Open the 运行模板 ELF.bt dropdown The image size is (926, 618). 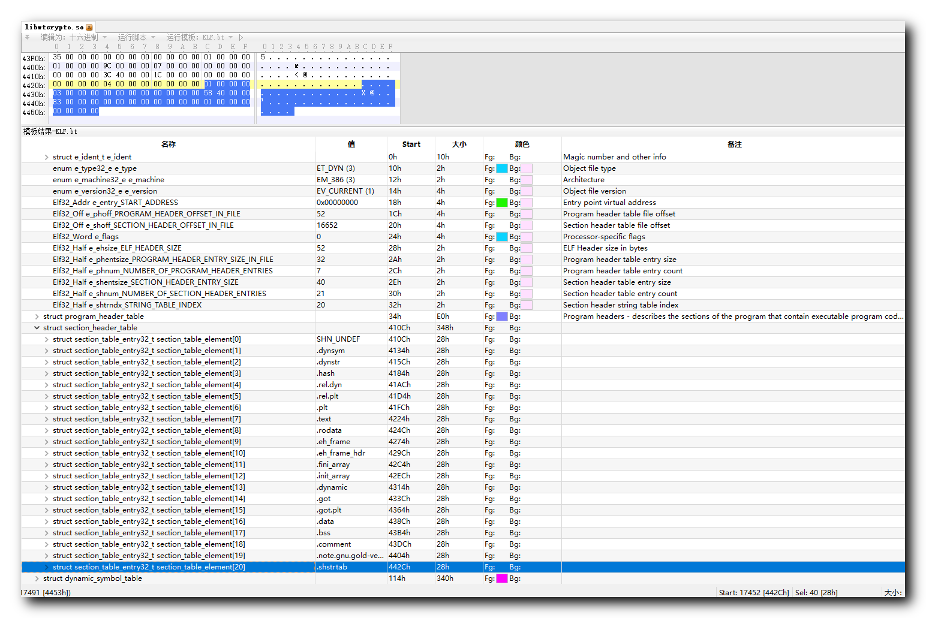pos(199,37)
